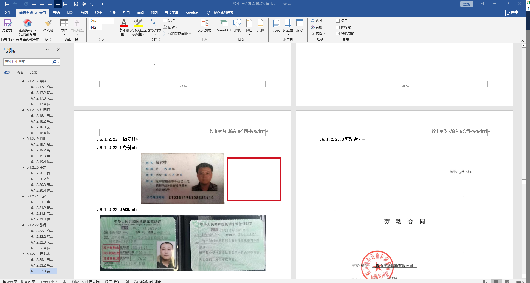Screen dimensions: 530x283
Task: Click the 拆分 split window icon
Action: coord(300,26)
